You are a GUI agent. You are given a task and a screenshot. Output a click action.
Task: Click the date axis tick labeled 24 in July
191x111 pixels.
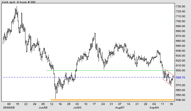(103, 104)
